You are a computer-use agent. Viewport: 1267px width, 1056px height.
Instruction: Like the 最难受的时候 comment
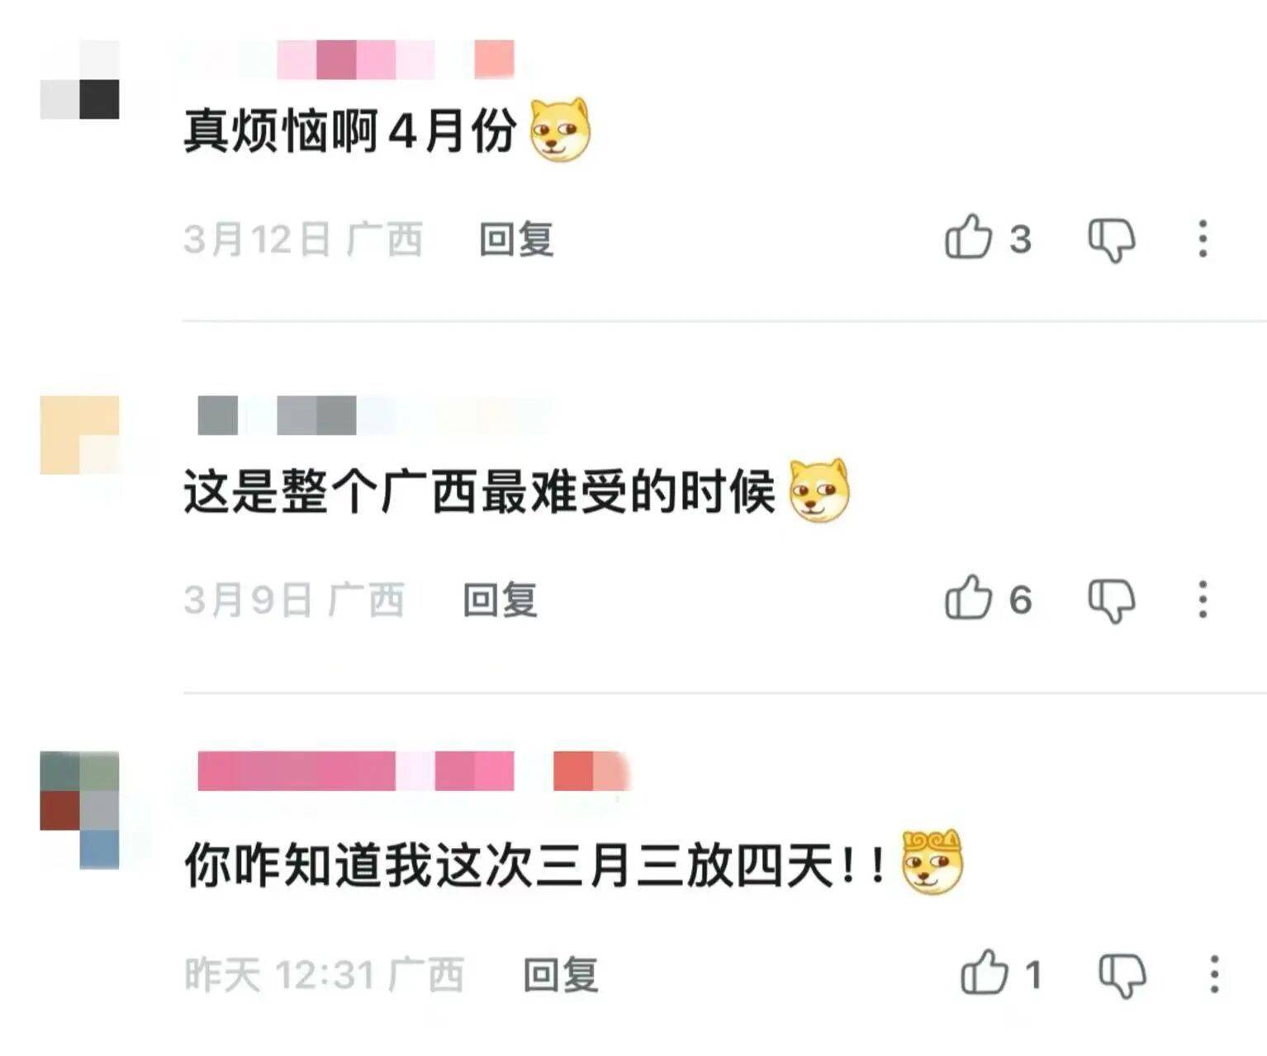(968, 598)
